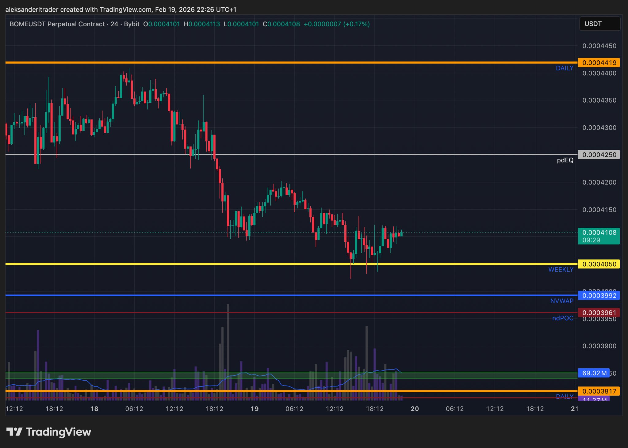Select the yellow 0.0004050 price label
The height and width of the screenshot is (448, 628).
(599, 264)
